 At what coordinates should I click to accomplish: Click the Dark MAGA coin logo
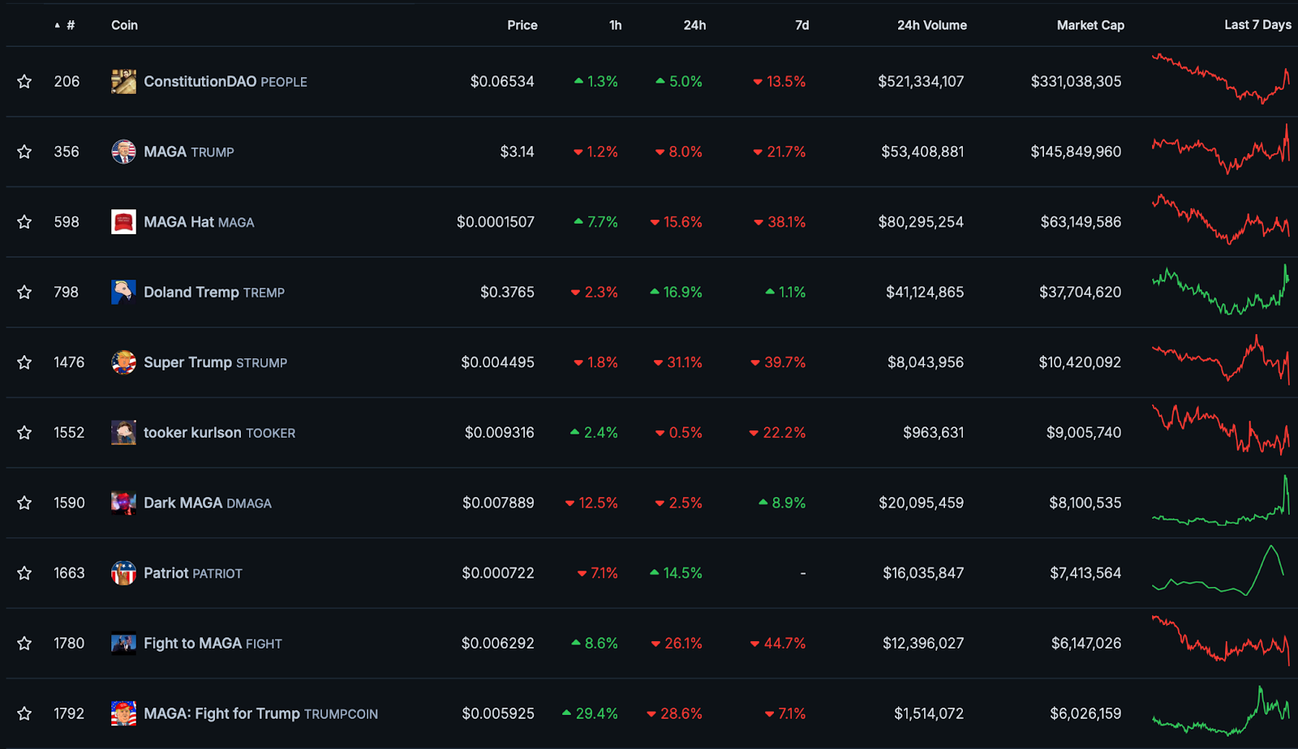coord(123,503)
